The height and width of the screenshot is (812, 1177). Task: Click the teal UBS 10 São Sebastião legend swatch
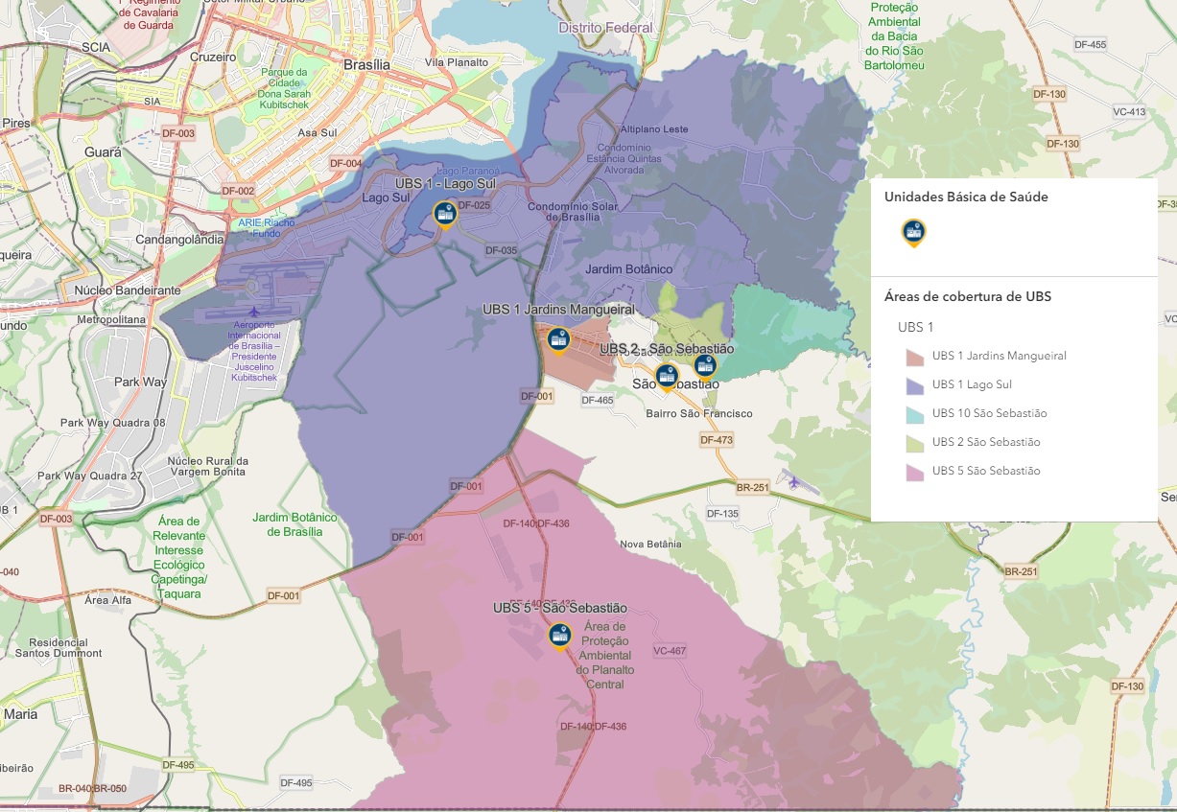coord(914,414)
